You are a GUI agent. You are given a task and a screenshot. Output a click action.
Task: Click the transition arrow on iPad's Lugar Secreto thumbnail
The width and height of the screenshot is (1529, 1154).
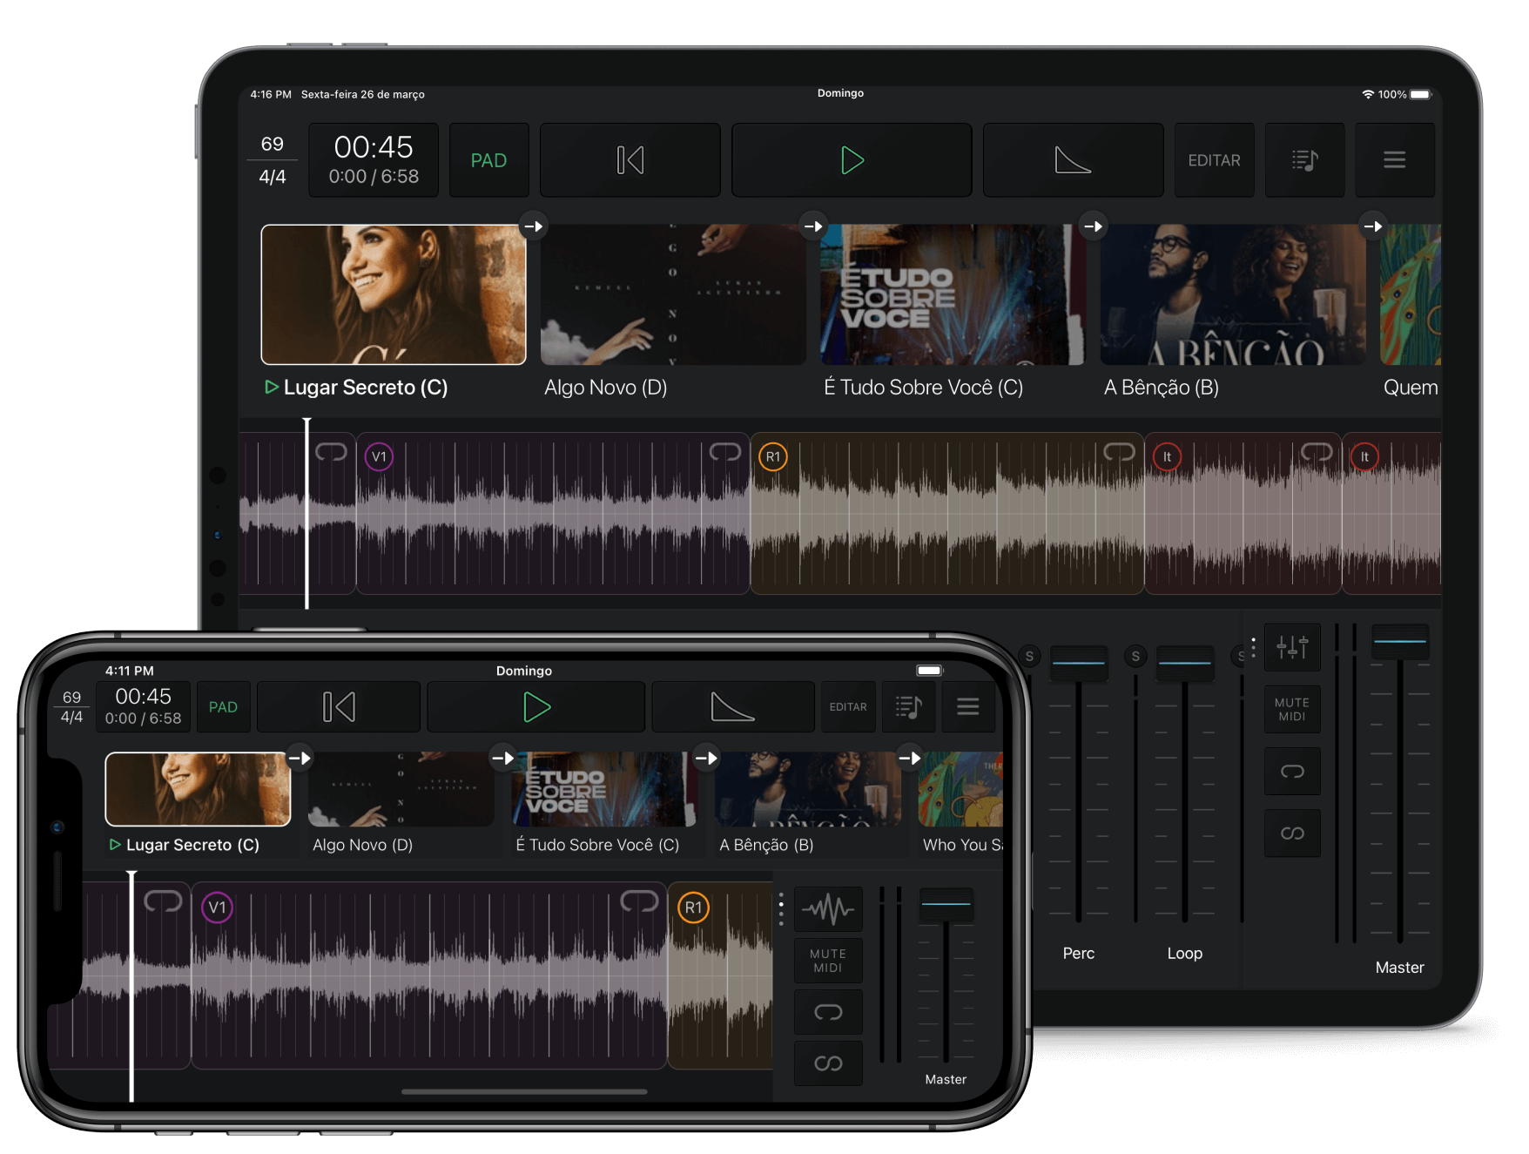533,226
